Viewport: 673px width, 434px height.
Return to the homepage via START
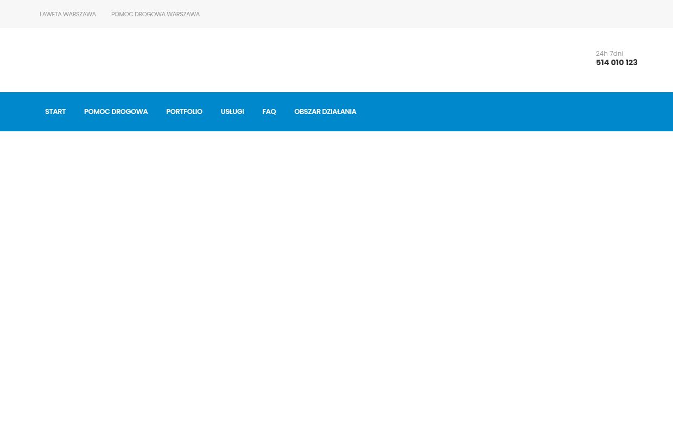(x=55, y=112)
